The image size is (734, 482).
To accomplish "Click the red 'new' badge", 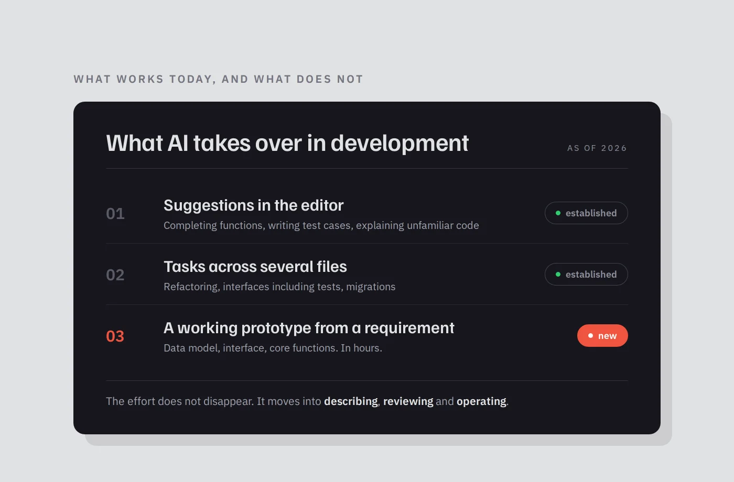I will coord(602,335).
